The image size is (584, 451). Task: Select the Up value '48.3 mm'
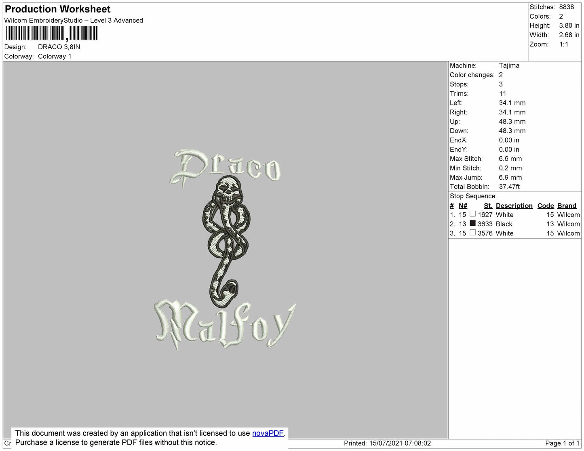[512, 122]
